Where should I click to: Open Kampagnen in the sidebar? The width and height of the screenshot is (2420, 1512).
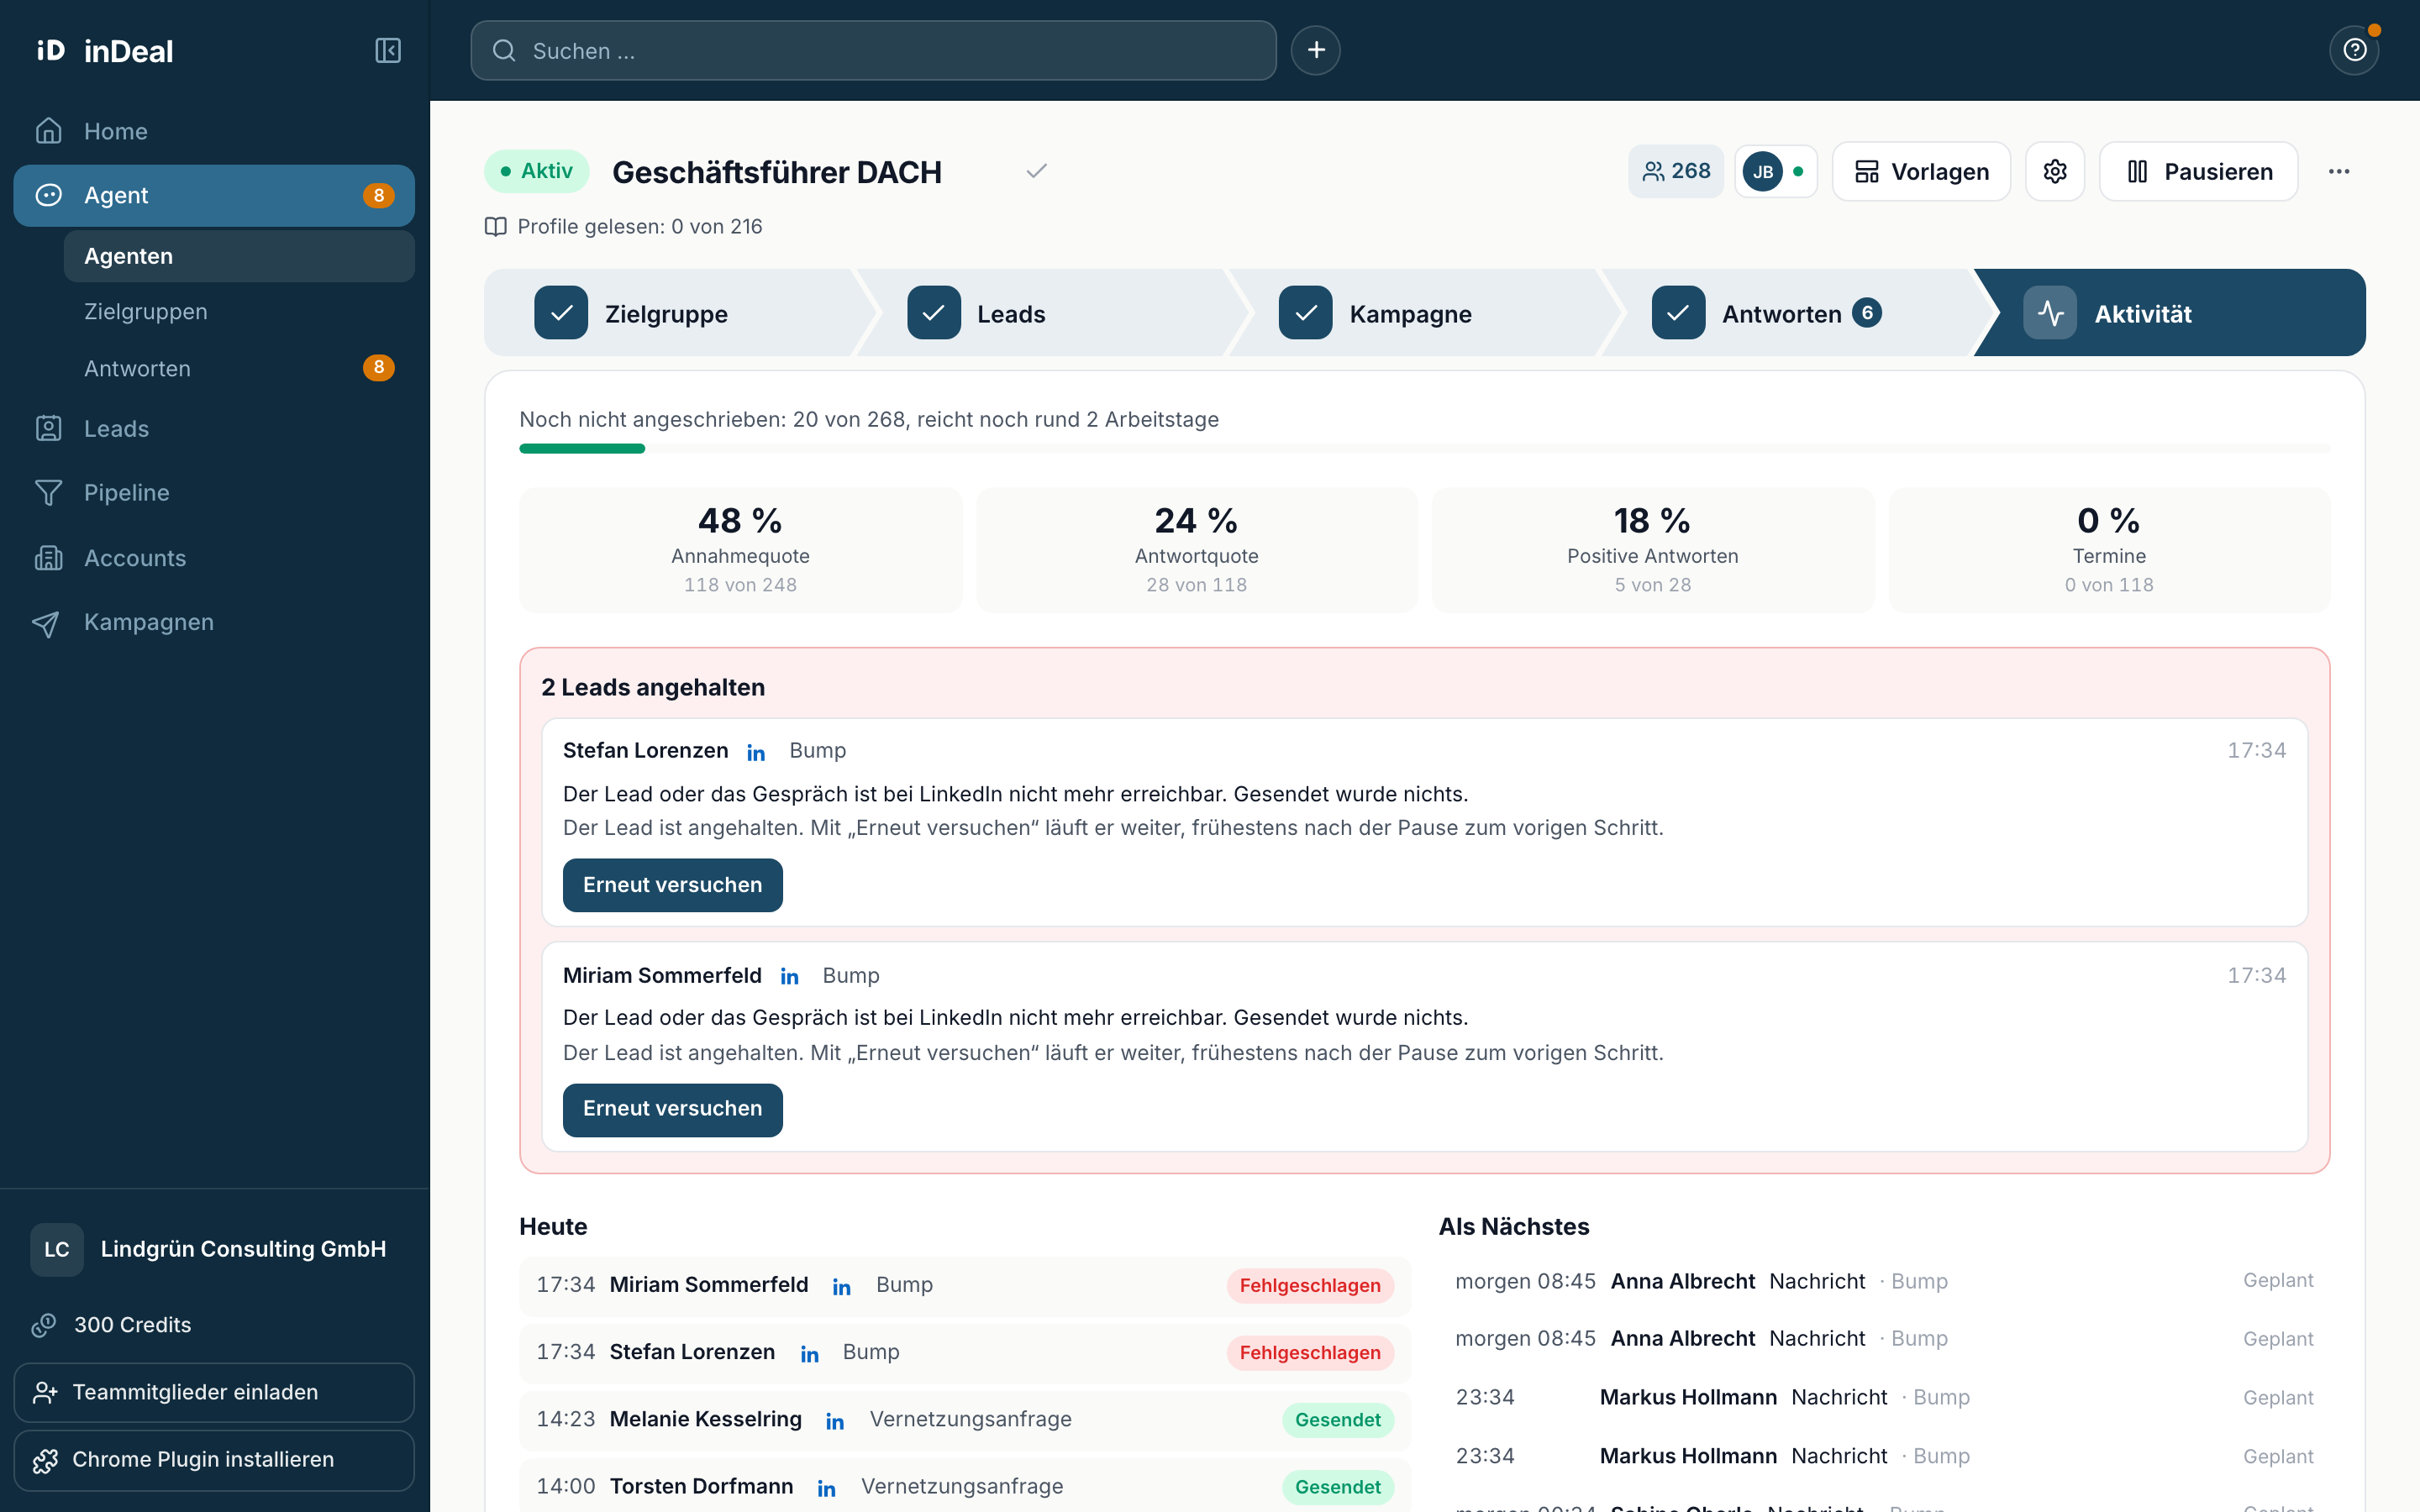click(214, 622)
